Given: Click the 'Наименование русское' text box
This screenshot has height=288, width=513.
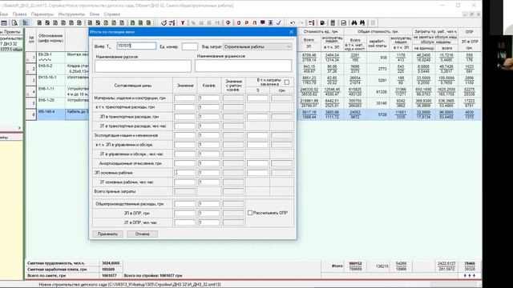Looking at the screenshot, I should (143, 66).
